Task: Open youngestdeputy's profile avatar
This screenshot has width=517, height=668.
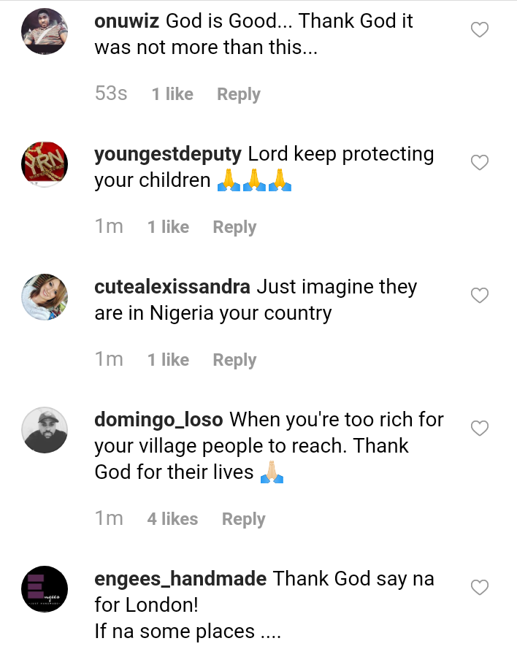Action: tap(45, 164)
